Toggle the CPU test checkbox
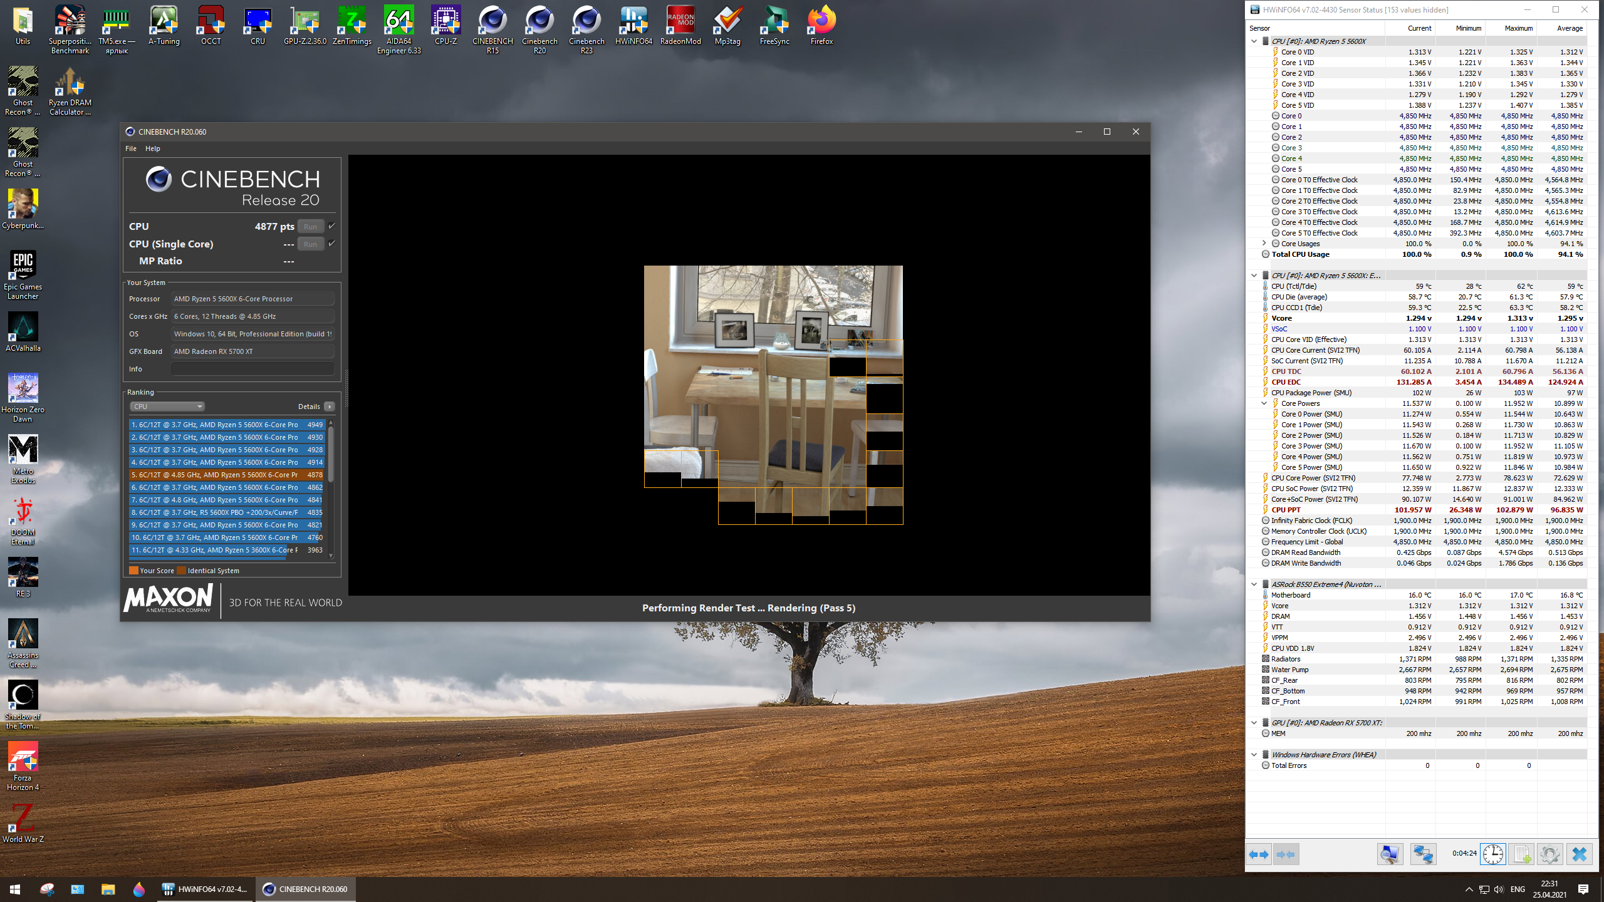Viewport: 1604px width, 902px height. (331, 226)
